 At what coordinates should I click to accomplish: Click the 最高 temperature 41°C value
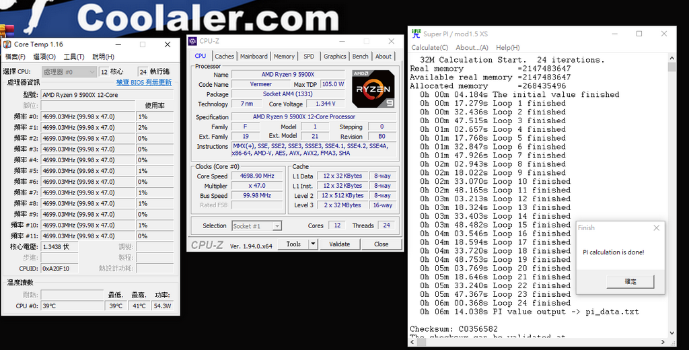(x=139, y=306)
